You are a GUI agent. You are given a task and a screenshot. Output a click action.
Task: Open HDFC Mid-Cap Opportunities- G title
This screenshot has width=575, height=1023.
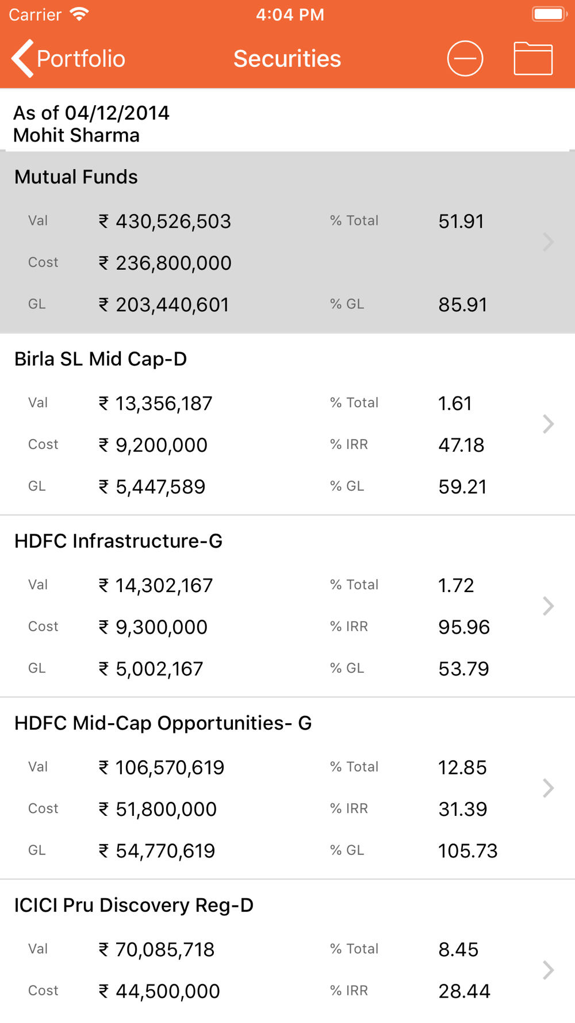(163, 723)
